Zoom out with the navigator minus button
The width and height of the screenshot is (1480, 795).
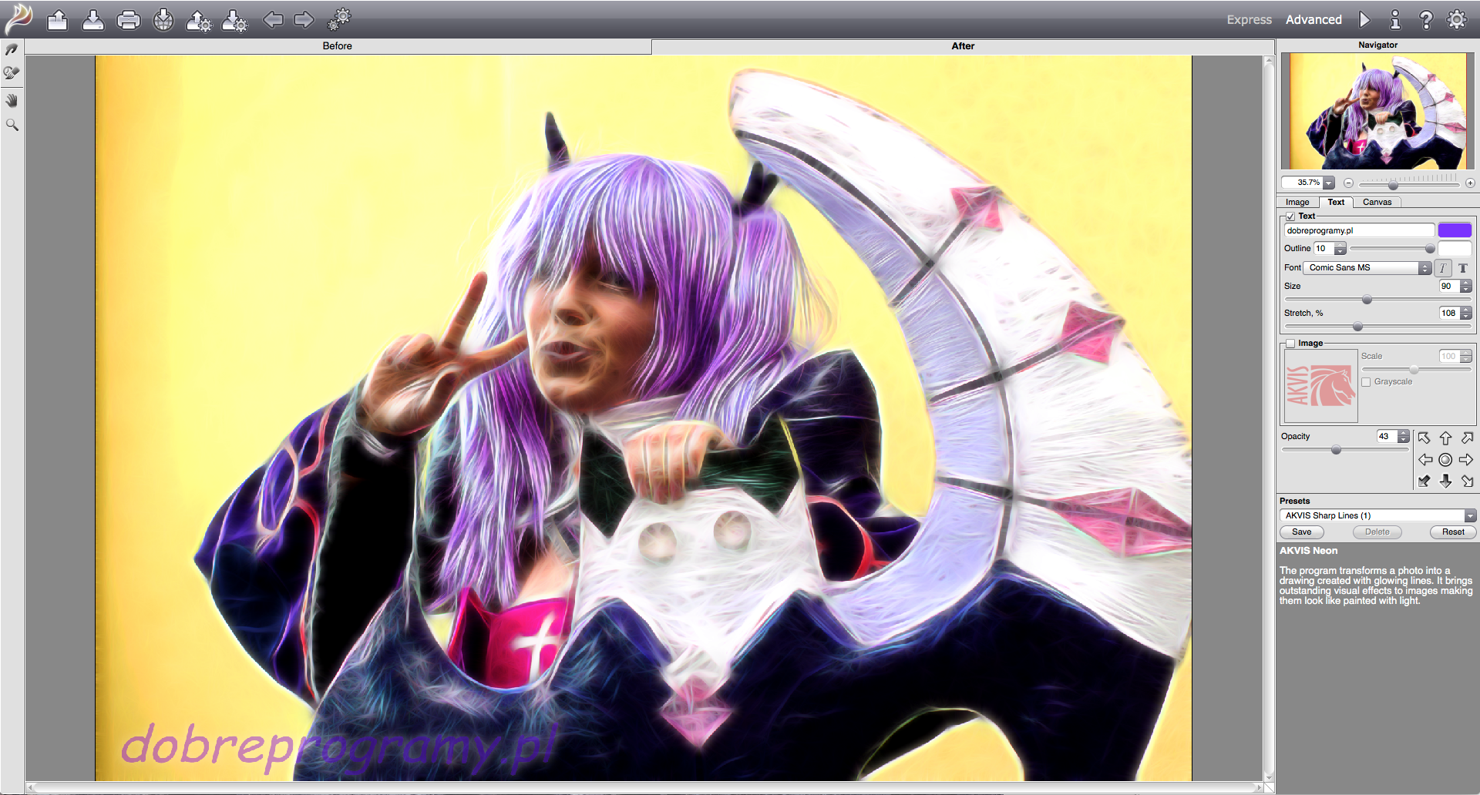pyautogui.click(x=1348, y=183)
